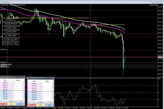164x109 pixels.
Task: Click the CLOSE ALL SELL button
Action: [11, 44]
